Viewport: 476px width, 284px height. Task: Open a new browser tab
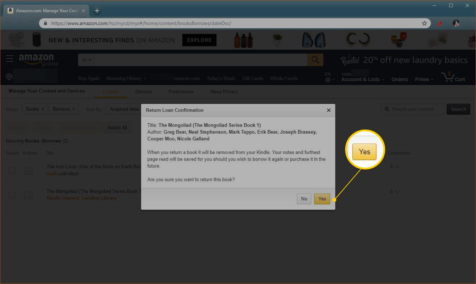(x=97, y=11)
